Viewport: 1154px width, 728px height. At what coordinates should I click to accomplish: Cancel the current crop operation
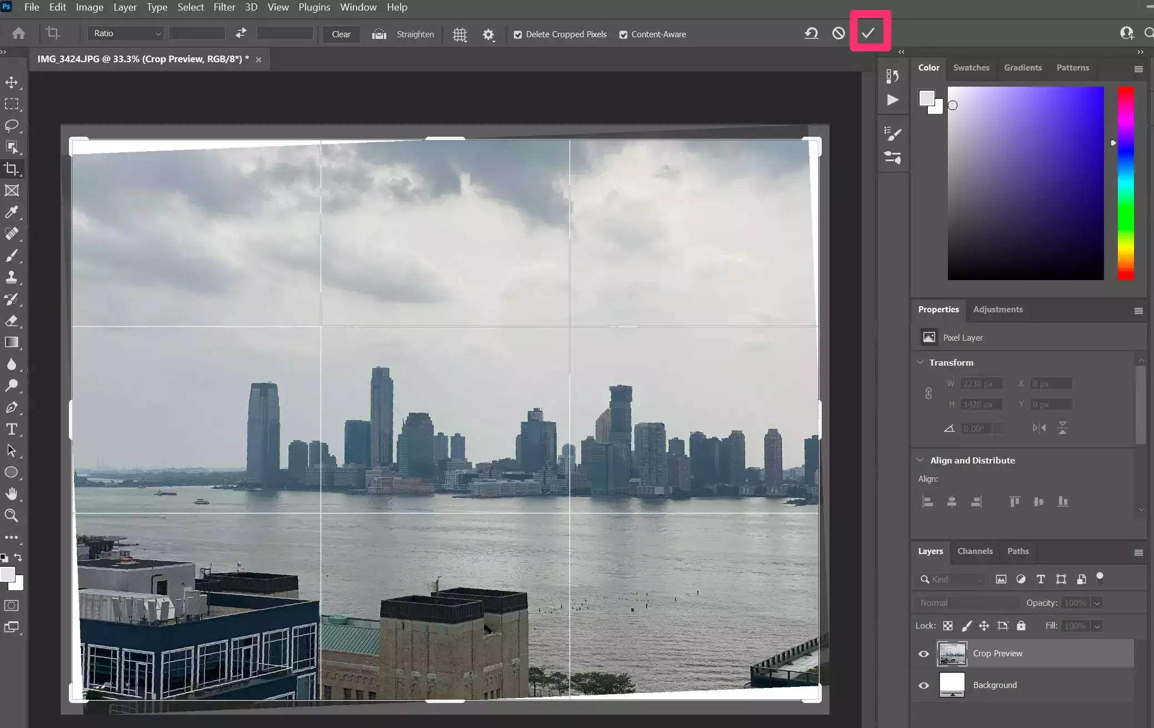pos(838,33)
